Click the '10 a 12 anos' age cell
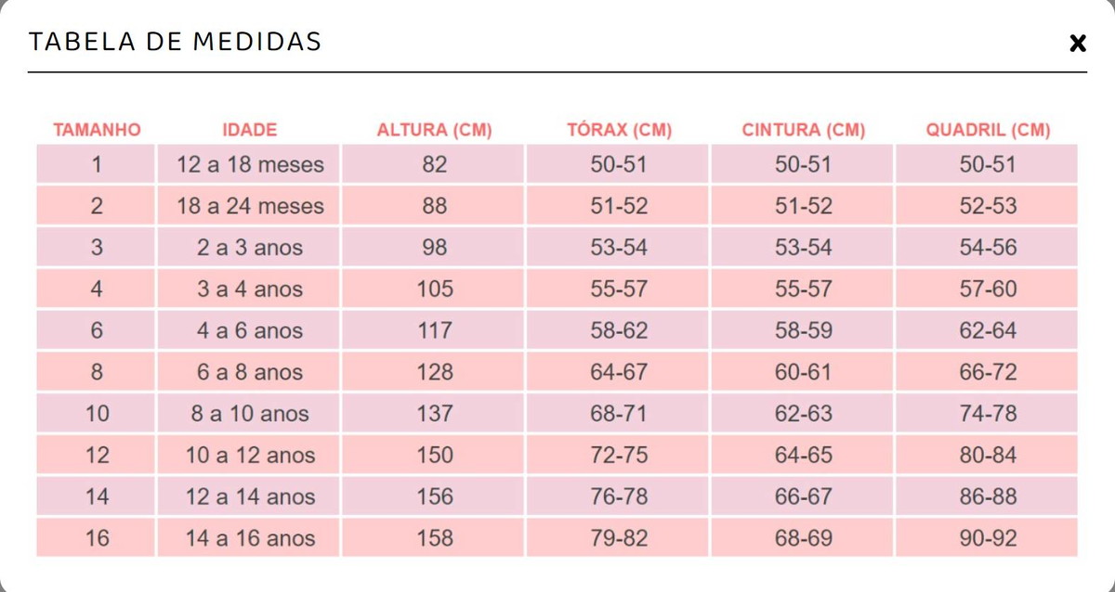The image size is (1115, 592). pos(250,455)
